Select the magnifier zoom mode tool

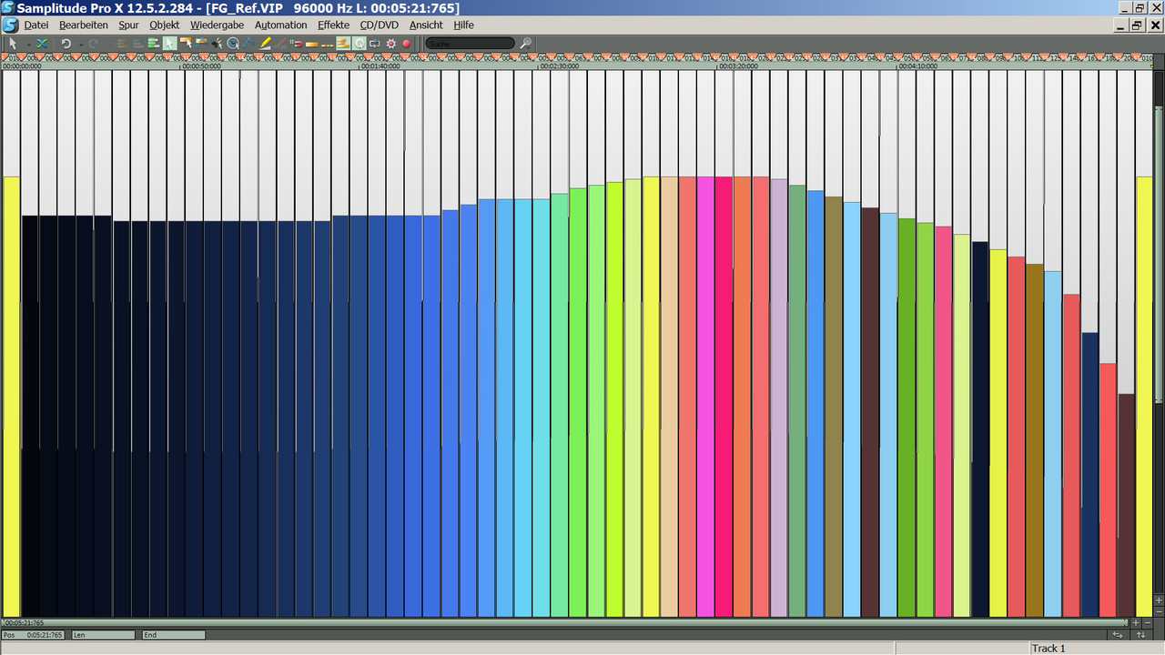coord(233,43)
